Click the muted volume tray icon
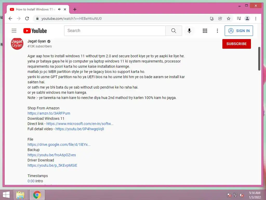 [x=242, y=195]
